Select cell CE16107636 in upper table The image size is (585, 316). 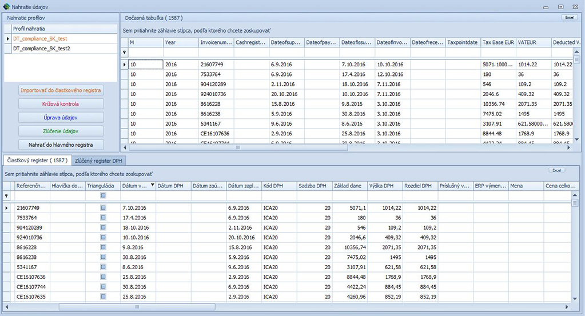(x=216, y=133)
